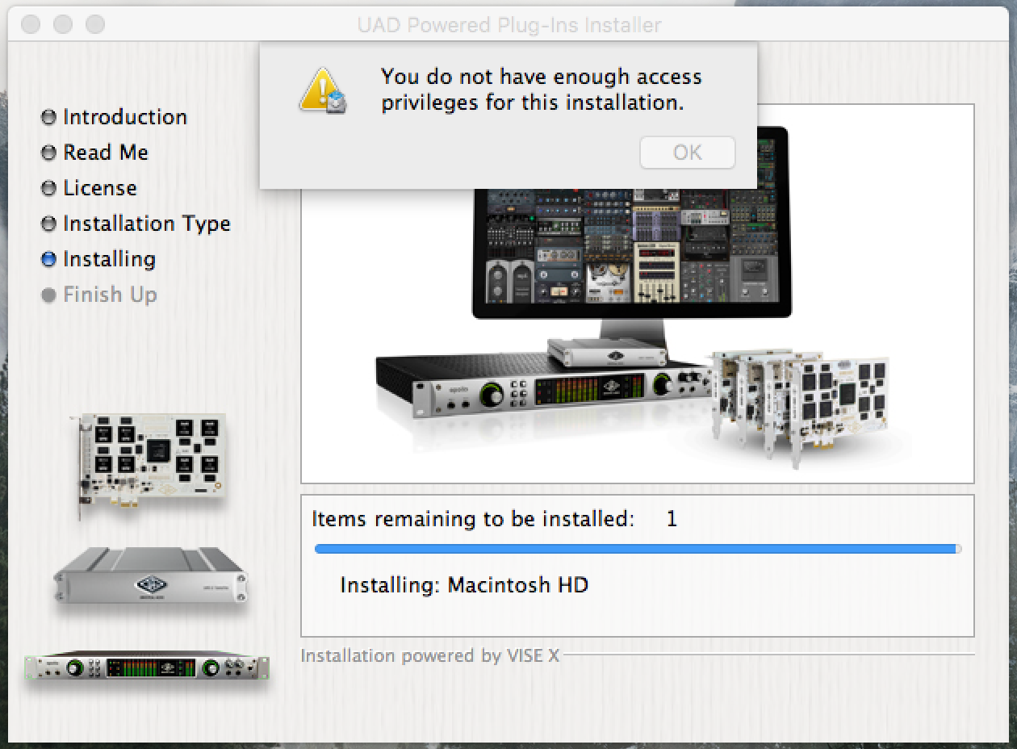Image resolution: width=1017 pixels, height=749 pixels.
Task: Click the License step bullet
Action: coord(49,188)
